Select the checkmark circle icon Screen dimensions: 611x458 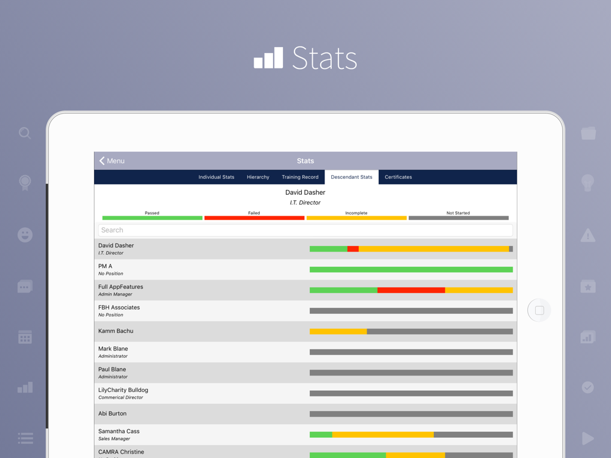(x=588, y=387)
